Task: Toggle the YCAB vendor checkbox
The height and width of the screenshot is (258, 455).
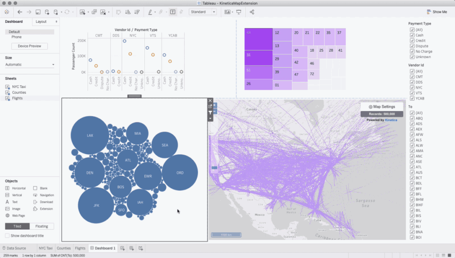Action: point(412,98)
